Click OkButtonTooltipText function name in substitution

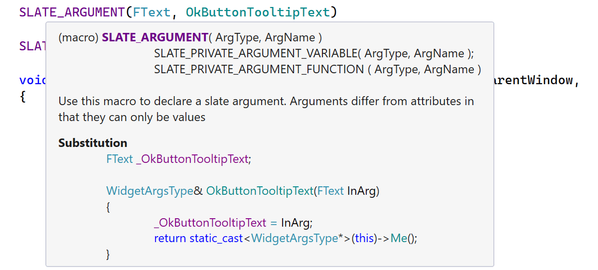click(260, 191)
